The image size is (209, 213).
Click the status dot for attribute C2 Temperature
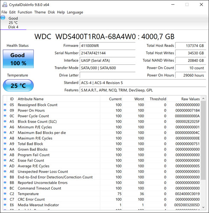[x=5, y=193]
